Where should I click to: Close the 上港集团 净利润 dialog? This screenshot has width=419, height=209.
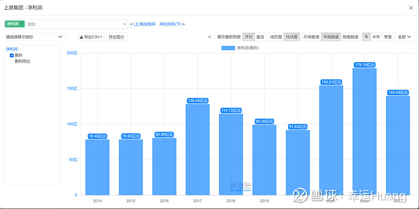[x=411, y=8]
